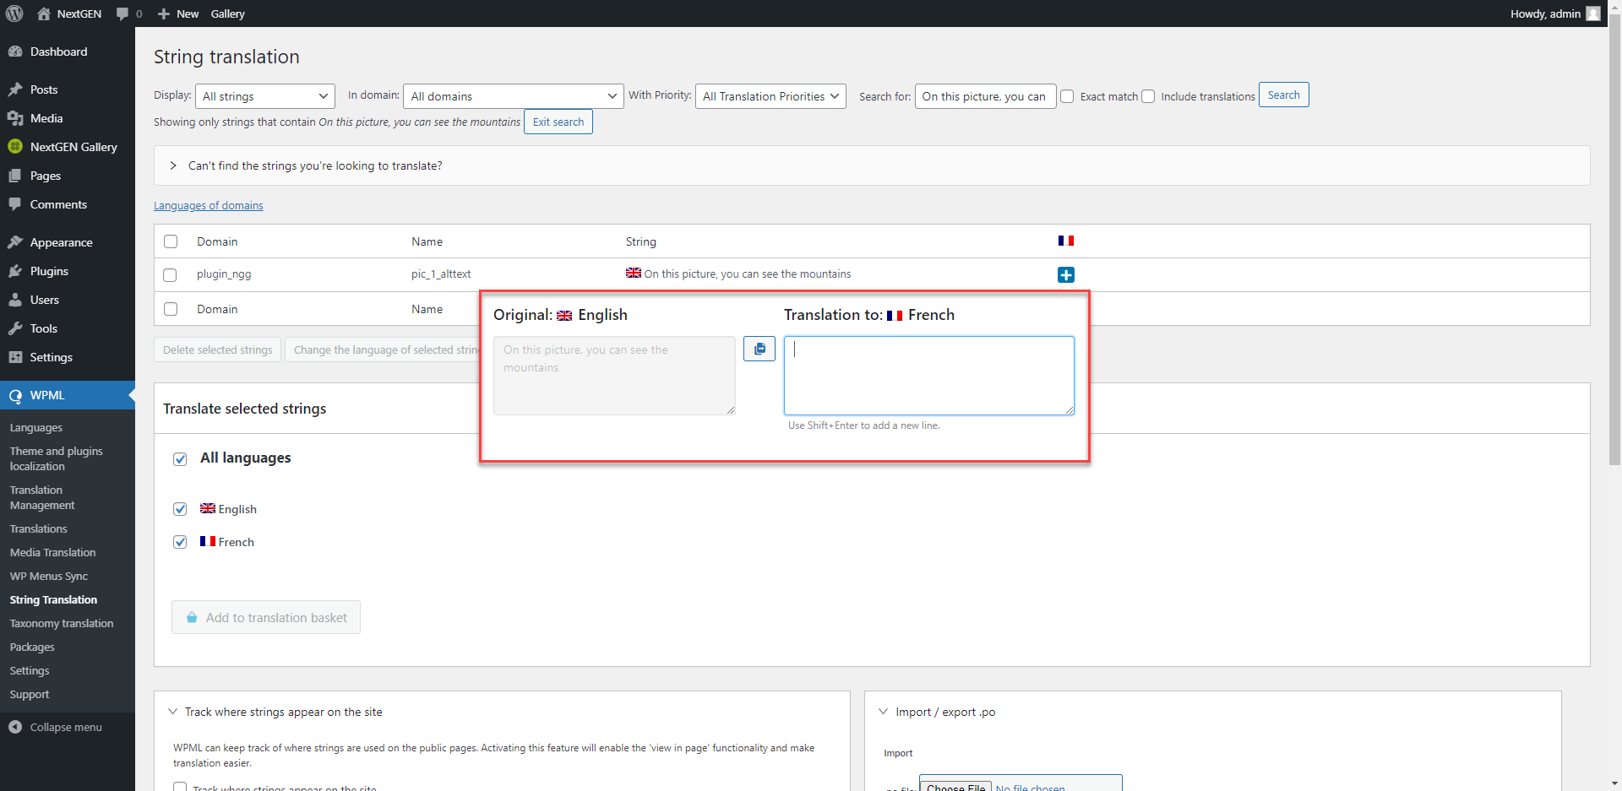Open Support under WPML menu
The width and height of the screenshot is (1622, 791).
[x=30, y=695]
